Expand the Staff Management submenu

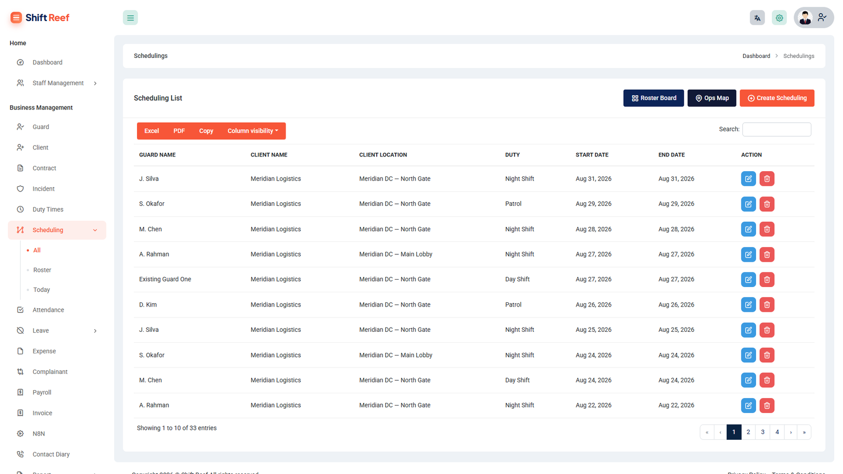coord(57,83)
